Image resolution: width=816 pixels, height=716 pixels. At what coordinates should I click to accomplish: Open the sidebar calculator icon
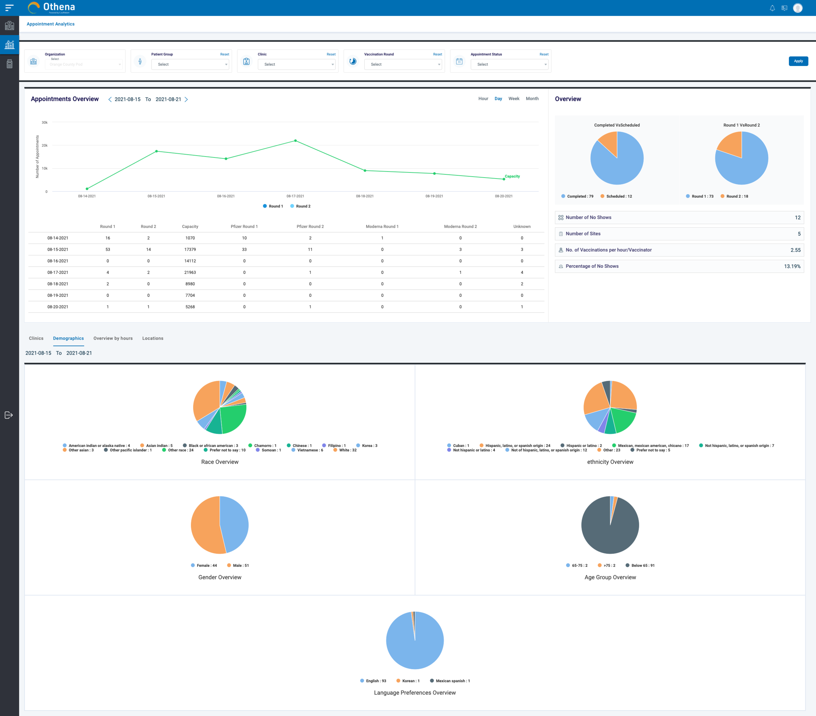click(9, 64)
